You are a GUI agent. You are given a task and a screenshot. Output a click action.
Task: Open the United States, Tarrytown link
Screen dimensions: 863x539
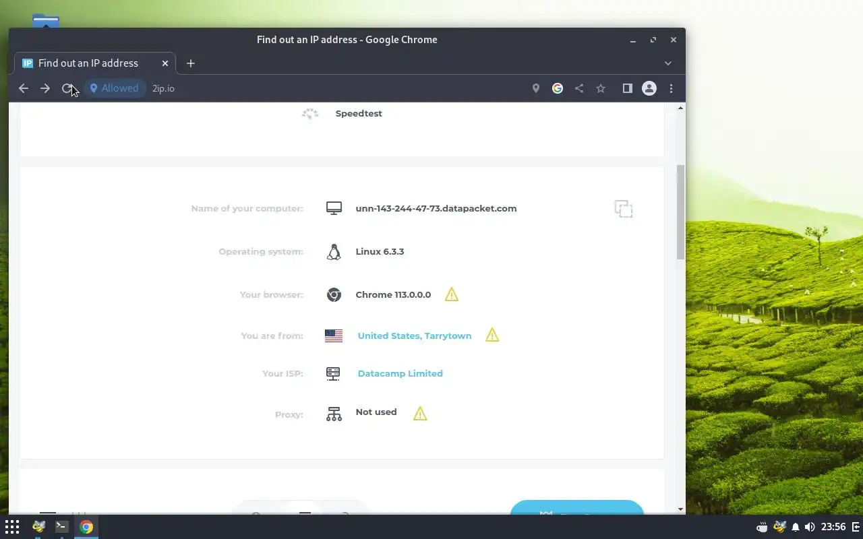click(x=415, y=336)
